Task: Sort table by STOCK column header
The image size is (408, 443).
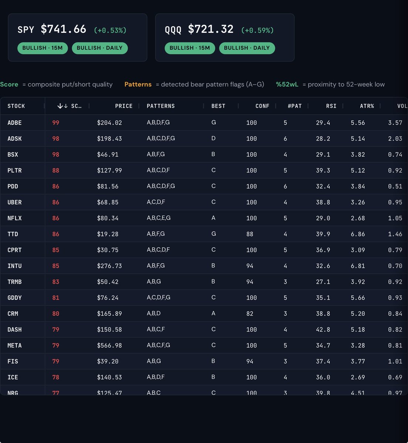Action: [16, 106]
